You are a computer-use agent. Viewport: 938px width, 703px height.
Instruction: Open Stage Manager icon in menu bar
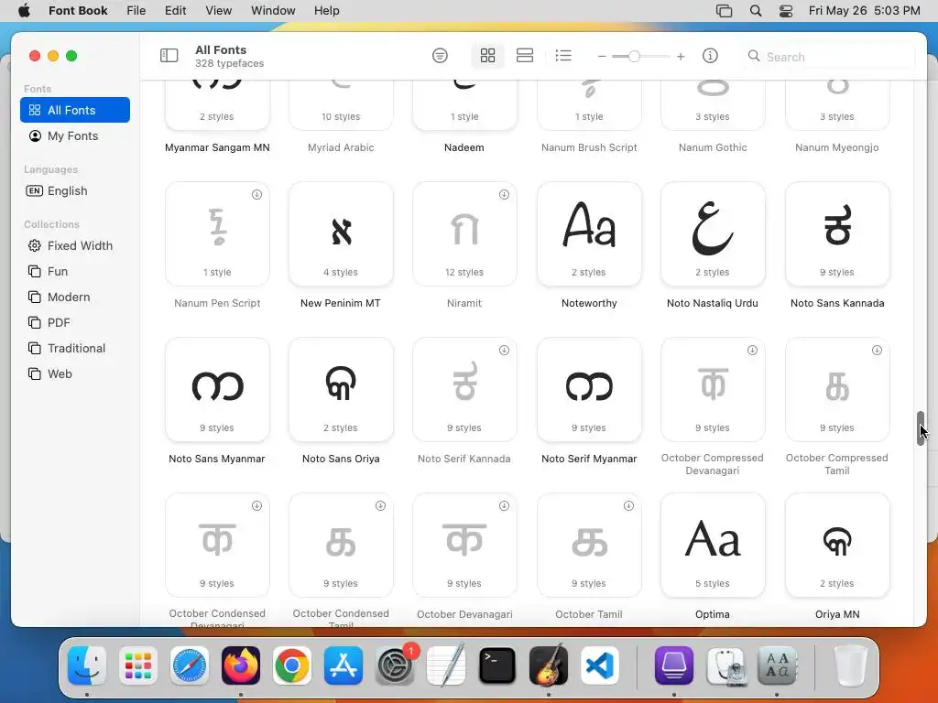[724, 11]
